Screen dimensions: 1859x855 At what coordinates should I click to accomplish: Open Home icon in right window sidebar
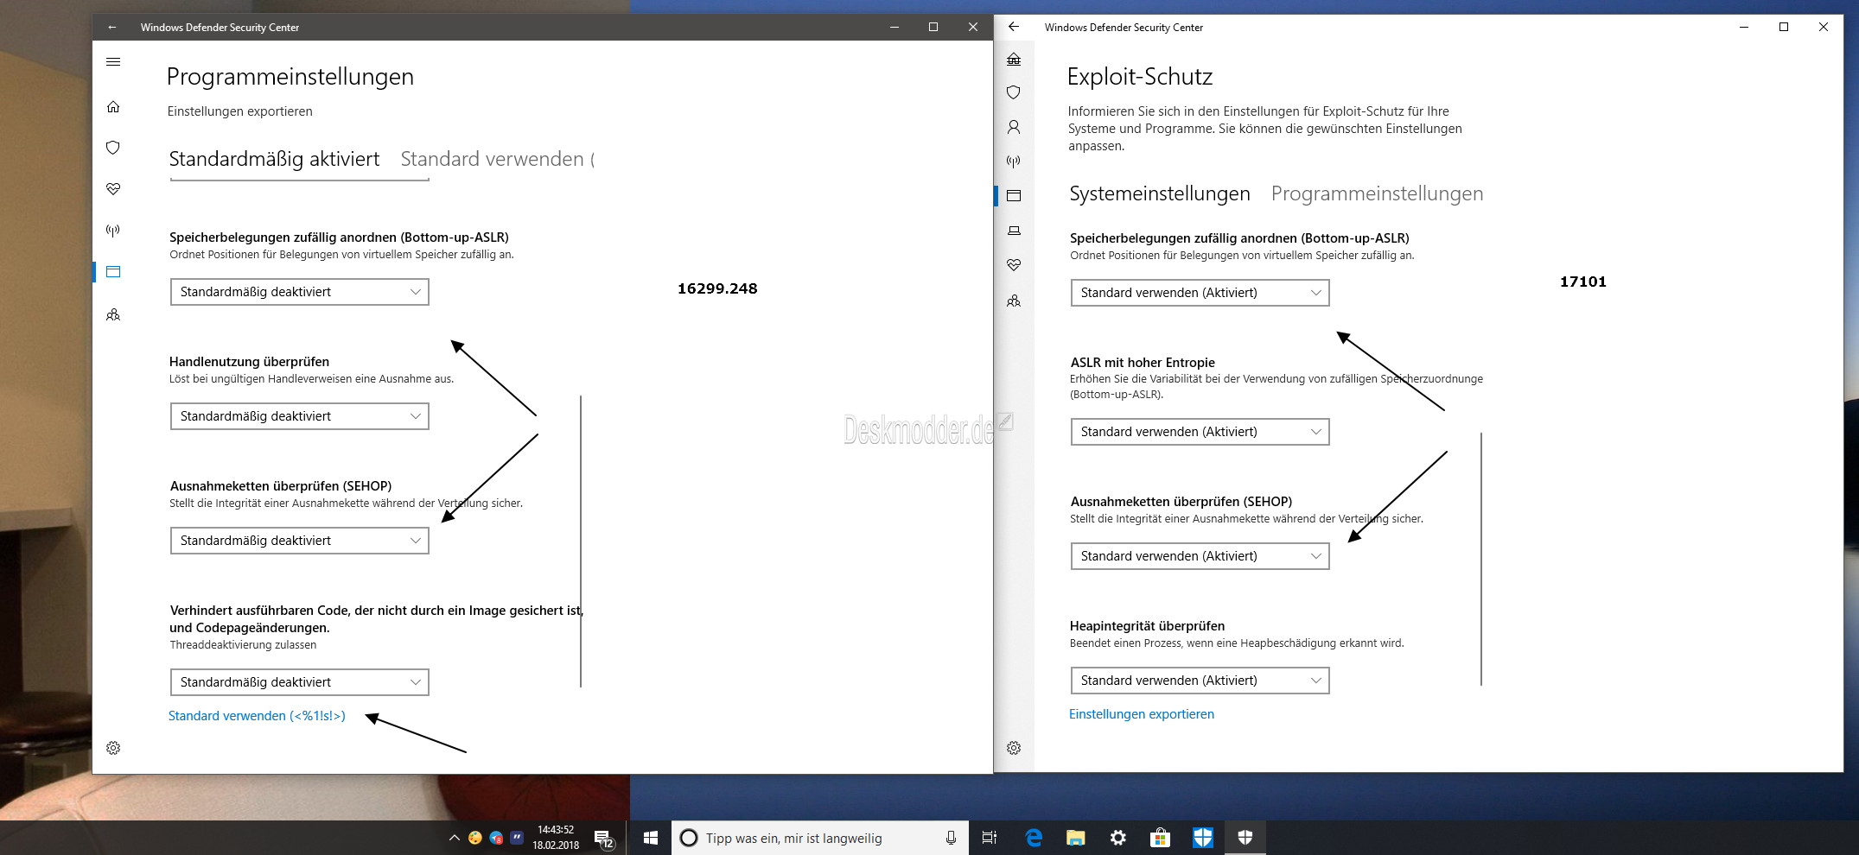pos(1014,59)
